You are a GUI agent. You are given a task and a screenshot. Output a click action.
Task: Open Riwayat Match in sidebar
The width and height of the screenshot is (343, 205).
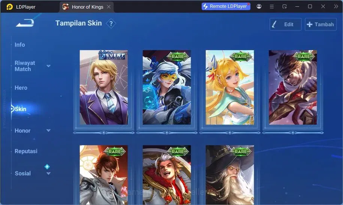25,66
